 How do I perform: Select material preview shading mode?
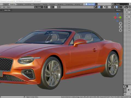[x=117, y=7]
